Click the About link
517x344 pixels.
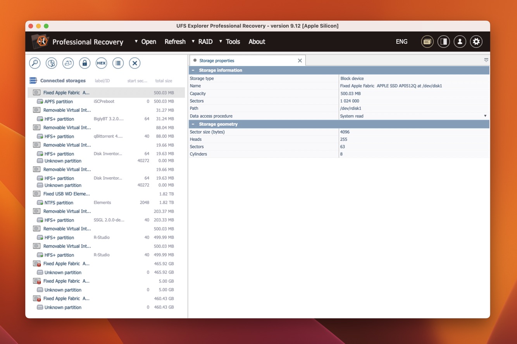coord(257,41)
